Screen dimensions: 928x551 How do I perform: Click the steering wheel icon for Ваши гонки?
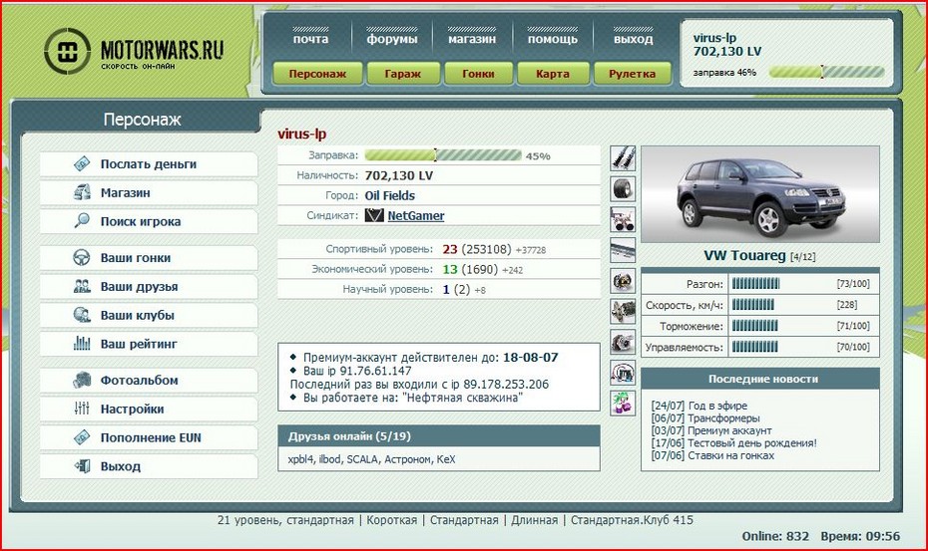point(83,258)
